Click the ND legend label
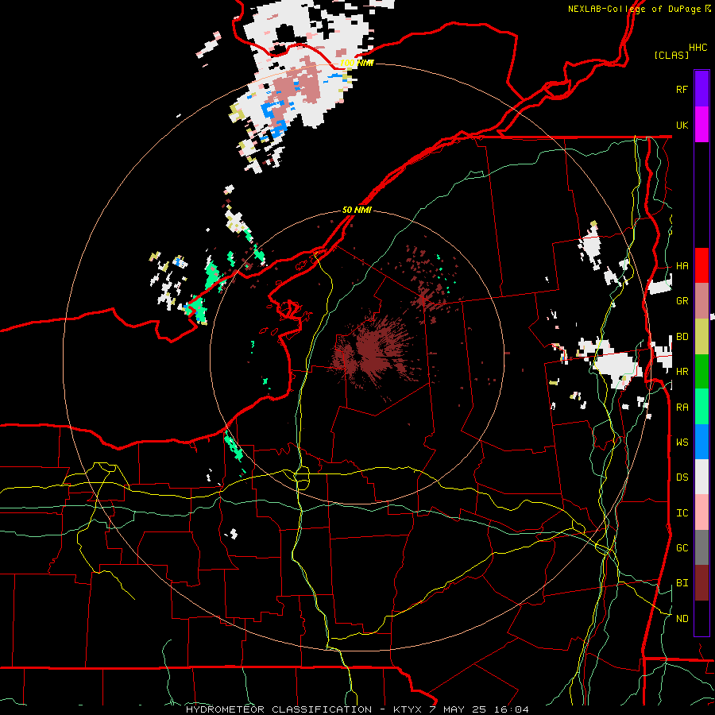 coord(682,618)
